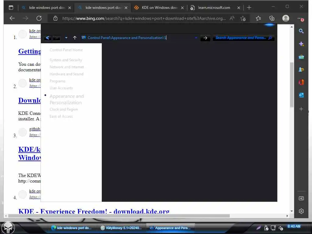312x234 pixels.
Task: Open Read aloud in the address bar
Action: 232,18
